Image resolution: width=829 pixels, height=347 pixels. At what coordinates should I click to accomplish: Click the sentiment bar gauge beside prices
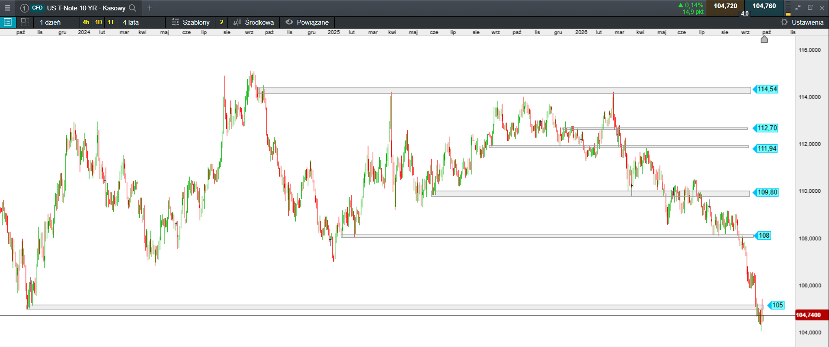click(788, 8)
